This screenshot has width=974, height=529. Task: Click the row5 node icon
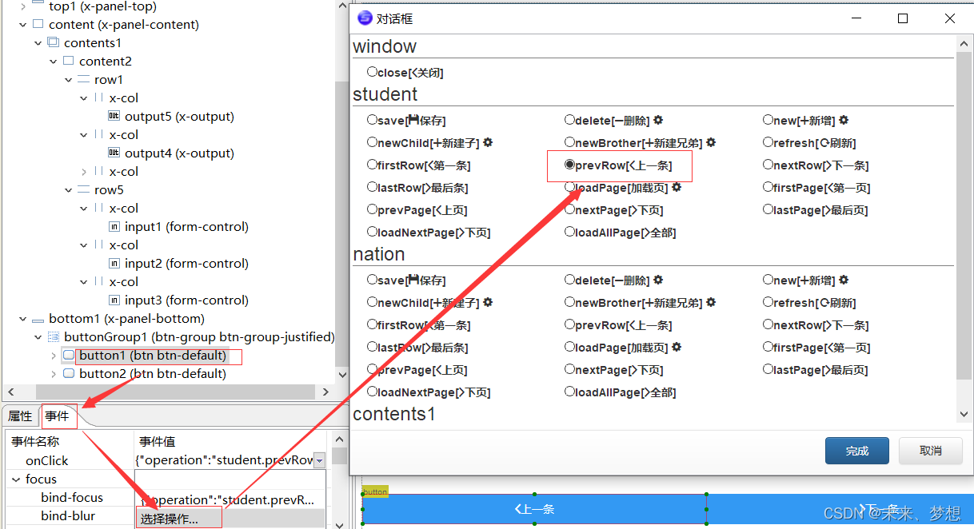pos(83,189)
